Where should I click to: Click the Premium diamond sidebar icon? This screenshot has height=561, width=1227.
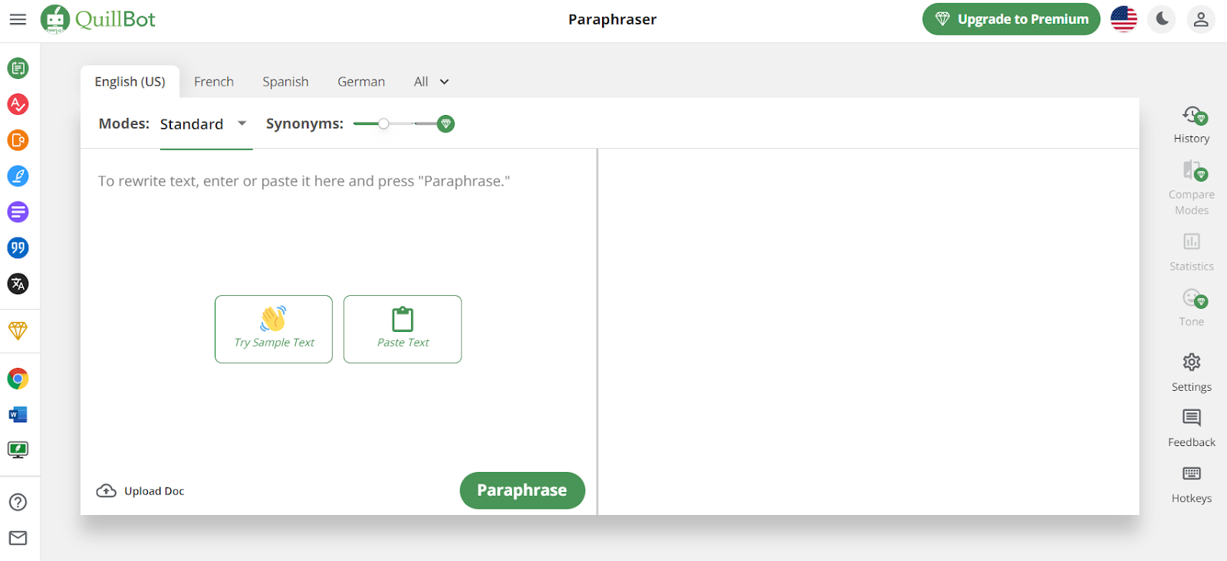point(18,330)
